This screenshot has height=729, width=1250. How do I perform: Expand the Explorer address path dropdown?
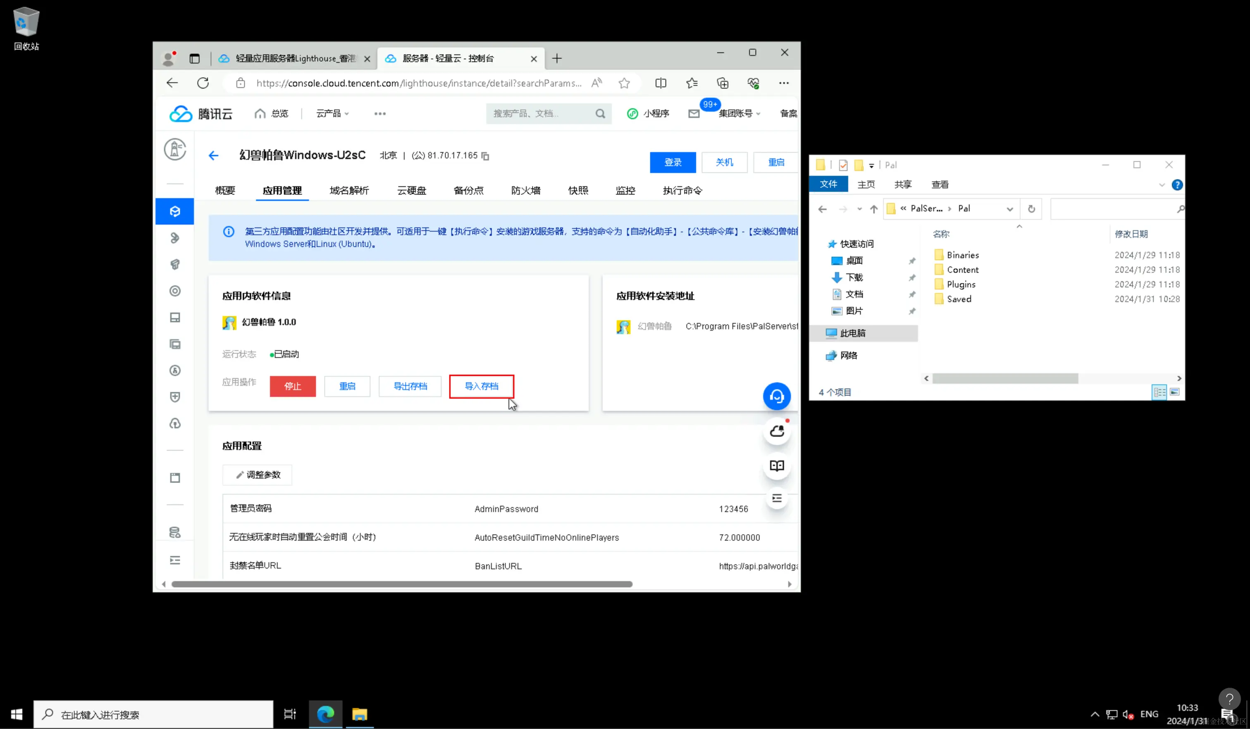(x=1009, y=209)
